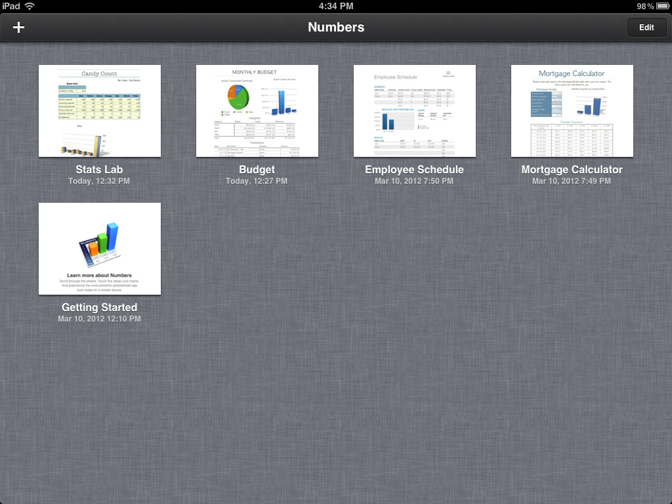This screenshot has width=672, height=504.
Task: Tap the Numbers title in the toolbar
Action: (336, 28)
